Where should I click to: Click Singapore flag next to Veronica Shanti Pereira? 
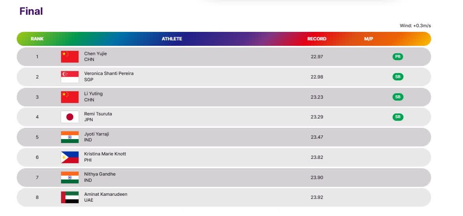[x=70, y=77]
